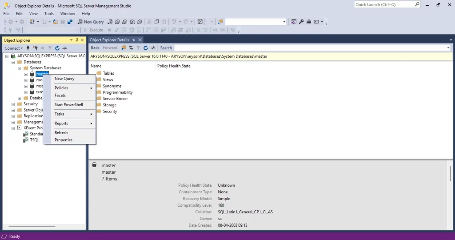This screenshot has width=455, height=240.
Task: Select the Storage folder in Details list
Action: coord(106,105)
